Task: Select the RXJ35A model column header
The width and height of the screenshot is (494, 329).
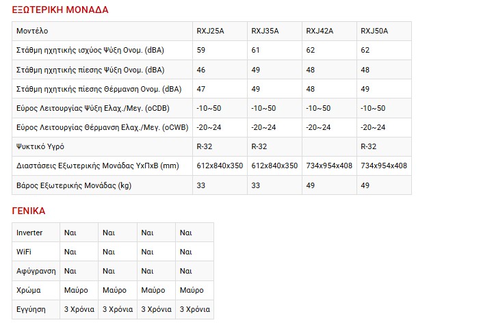Action: coord(265,31)
